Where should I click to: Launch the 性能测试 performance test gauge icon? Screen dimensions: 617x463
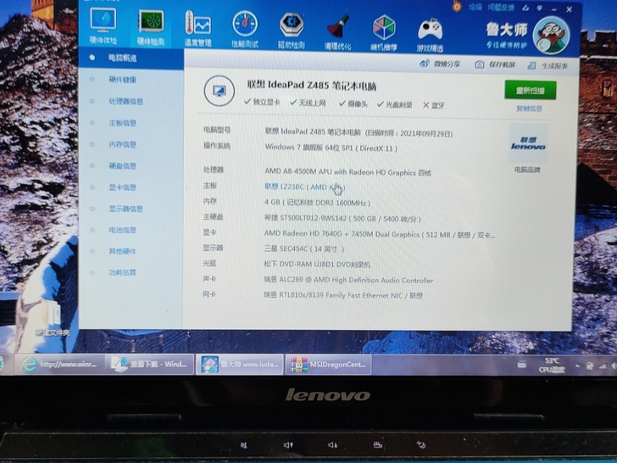coord(245,30)
